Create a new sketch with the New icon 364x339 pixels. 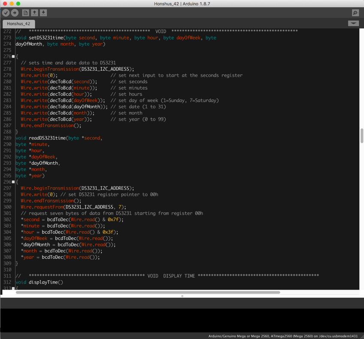[25, 13]
